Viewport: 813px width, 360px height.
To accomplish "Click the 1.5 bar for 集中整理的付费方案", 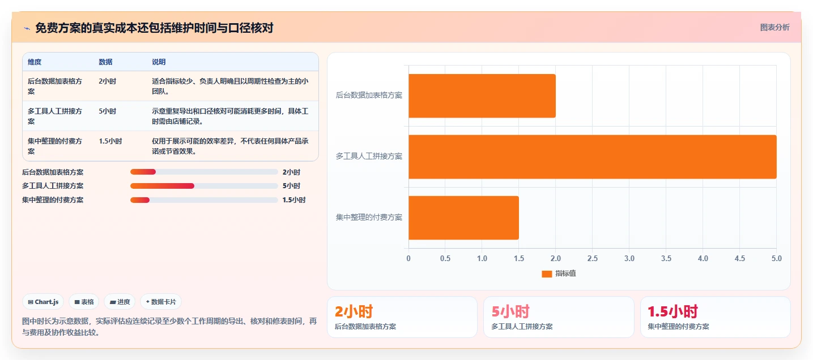I will pyautogui.click(x=463, y=218).
